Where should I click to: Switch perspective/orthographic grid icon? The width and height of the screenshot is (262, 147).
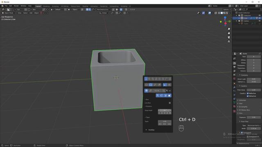[229, 42]
